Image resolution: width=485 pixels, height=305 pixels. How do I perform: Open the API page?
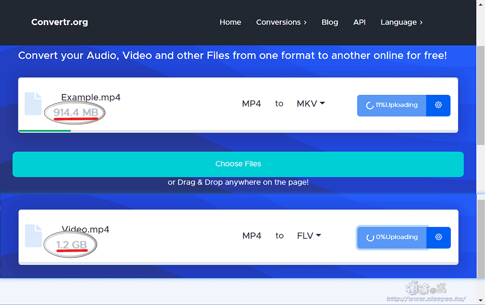359,22
